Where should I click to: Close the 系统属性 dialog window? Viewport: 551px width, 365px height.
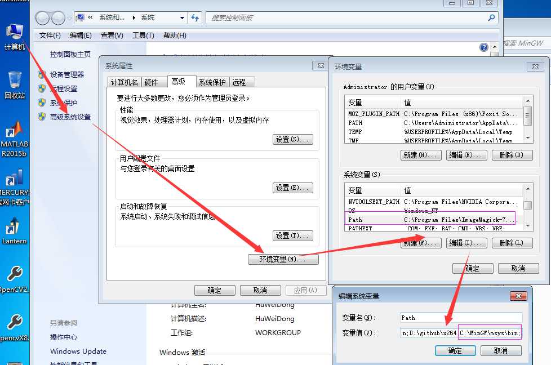pyautogui.click(x=321, y=66)
